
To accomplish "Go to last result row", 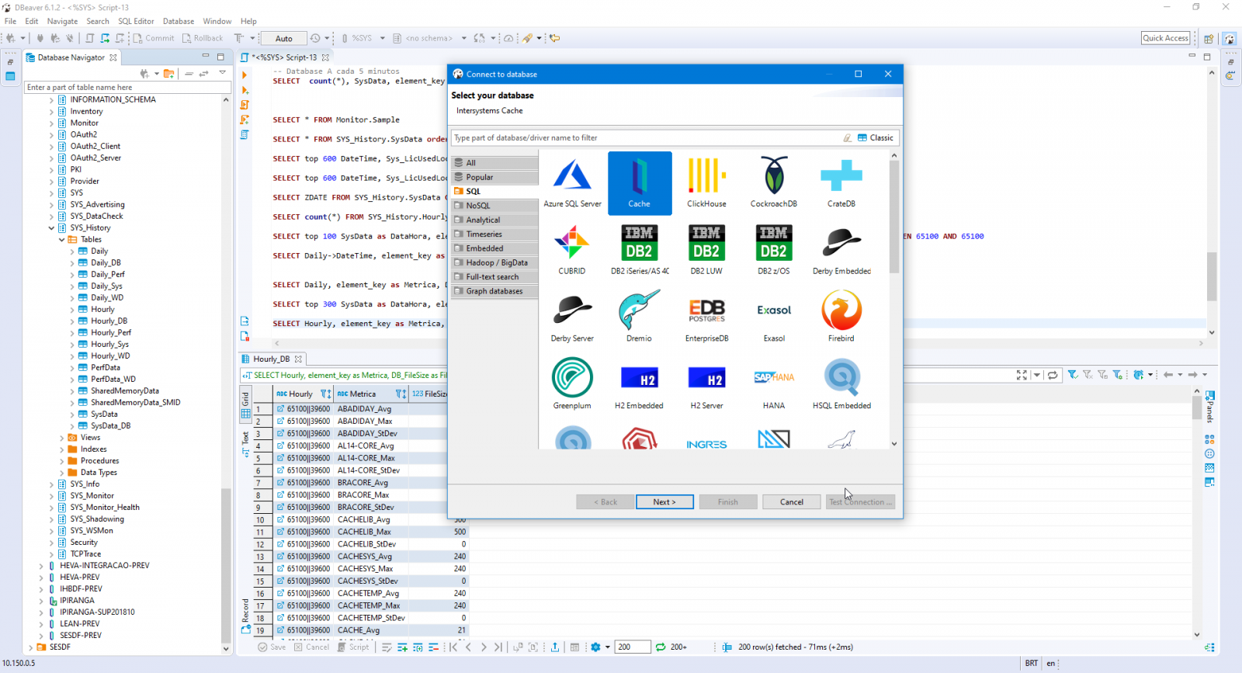I will coord(498,647).
